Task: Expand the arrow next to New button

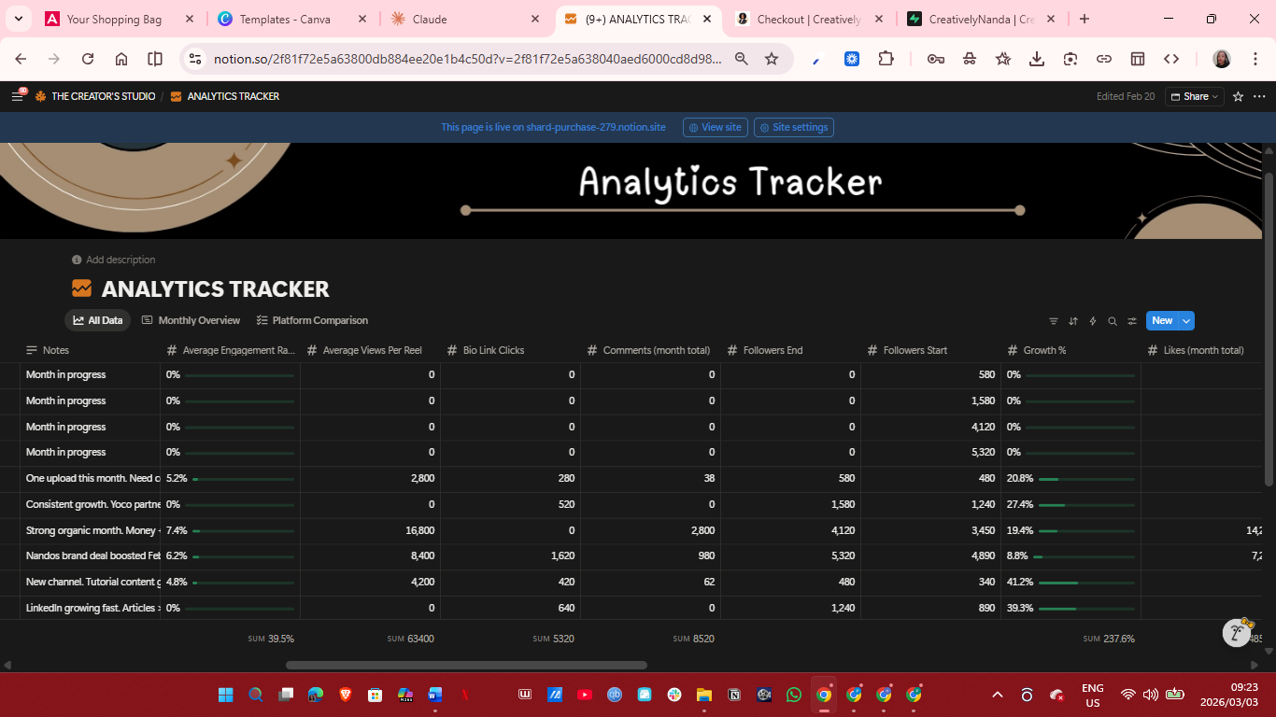Action: 1186,321
